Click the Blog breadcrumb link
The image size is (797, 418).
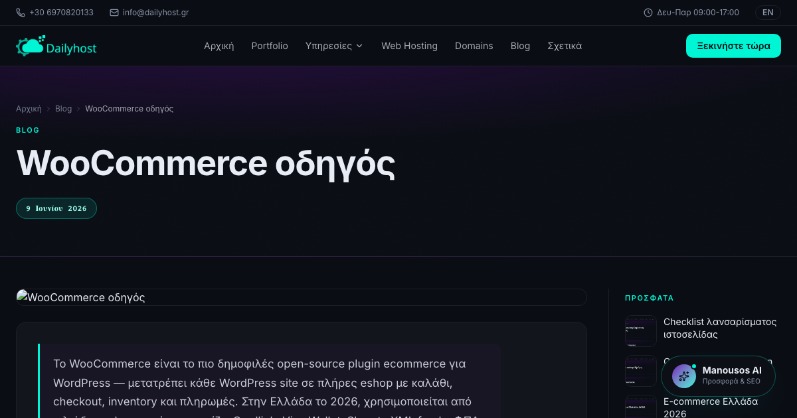(64, 109)
